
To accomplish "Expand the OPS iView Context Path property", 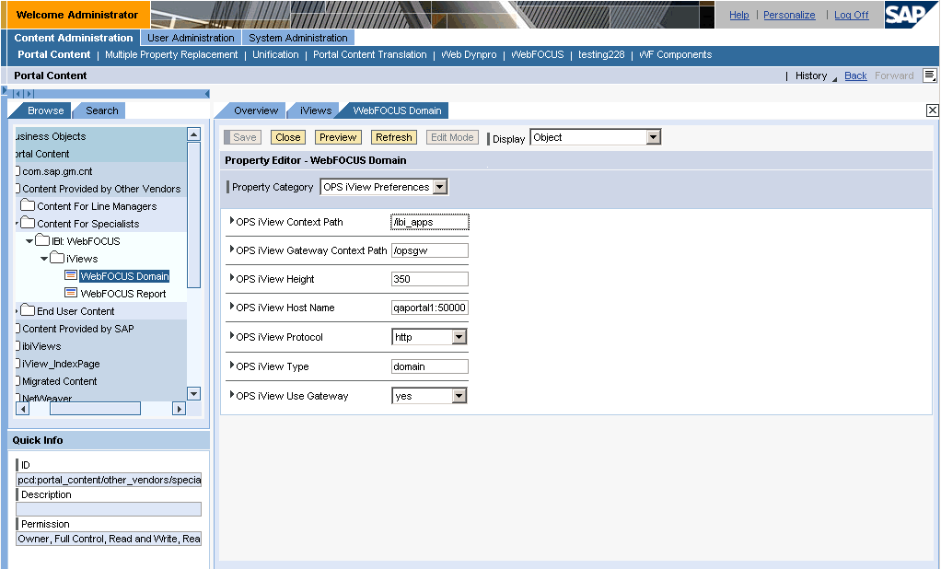I will (232, 221).
